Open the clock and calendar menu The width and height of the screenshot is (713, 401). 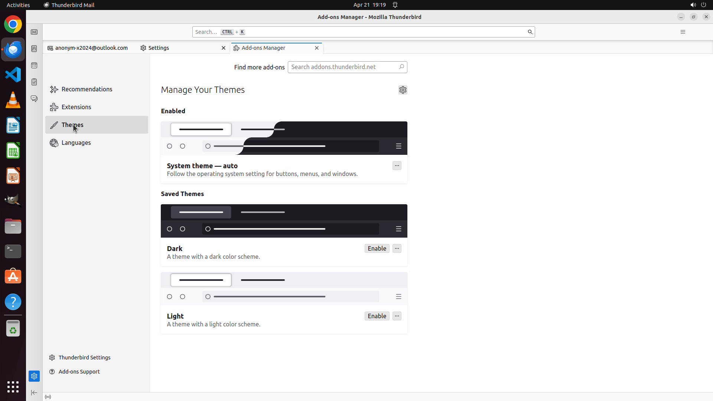pos(369,5)
